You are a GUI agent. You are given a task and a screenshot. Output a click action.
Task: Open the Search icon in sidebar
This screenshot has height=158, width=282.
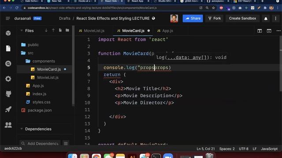(x=8, y=64)
